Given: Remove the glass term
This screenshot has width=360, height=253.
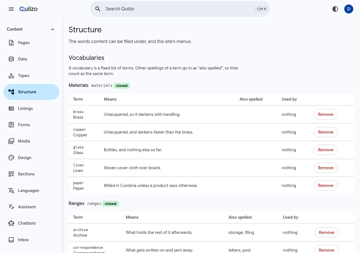Looking at the screenshot, I should click(326, 150).
